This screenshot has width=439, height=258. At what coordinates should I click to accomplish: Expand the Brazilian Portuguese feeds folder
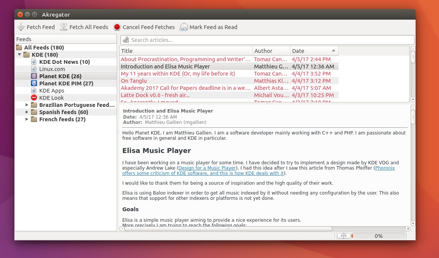27,105
